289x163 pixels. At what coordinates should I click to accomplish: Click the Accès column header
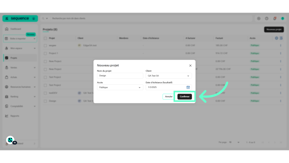252,38
